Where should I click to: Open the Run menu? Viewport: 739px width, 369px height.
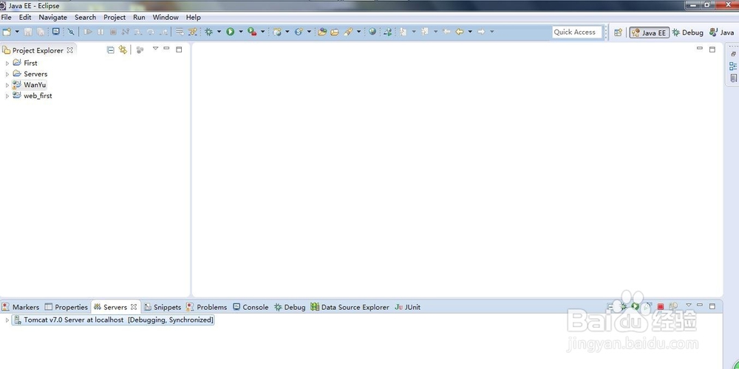pos(139,18)
